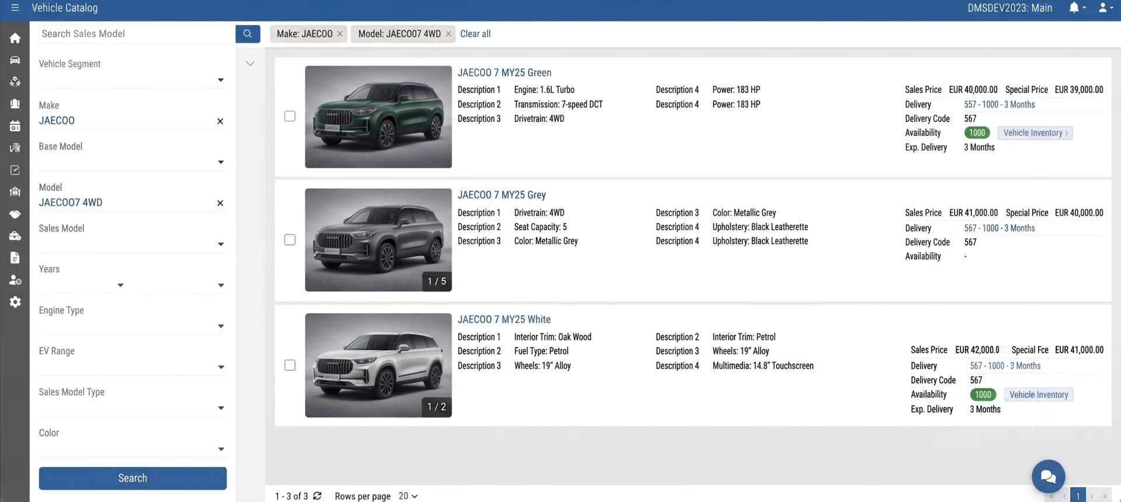
Task: Click the magnifier search icon button
Action: coord(248,34)
